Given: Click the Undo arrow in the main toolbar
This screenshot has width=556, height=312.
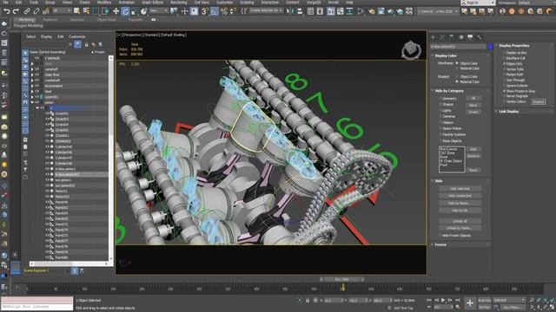Looking at the screenshot, I should point(6,11).
